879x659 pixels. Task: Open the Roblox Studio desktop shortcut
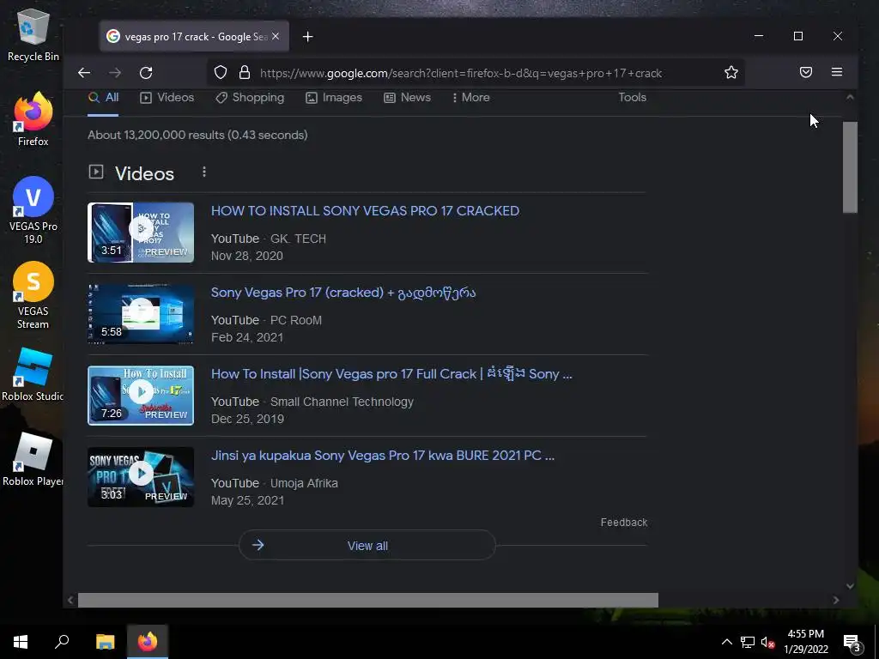tap(33, 374)
